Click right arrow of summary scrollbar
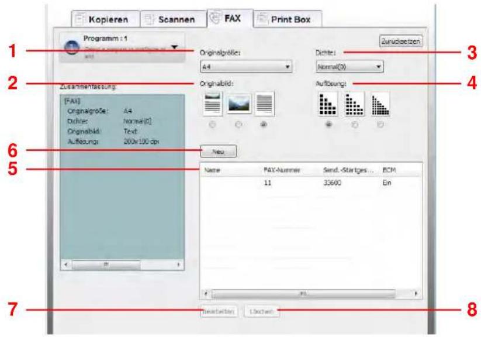 [178, 264]
